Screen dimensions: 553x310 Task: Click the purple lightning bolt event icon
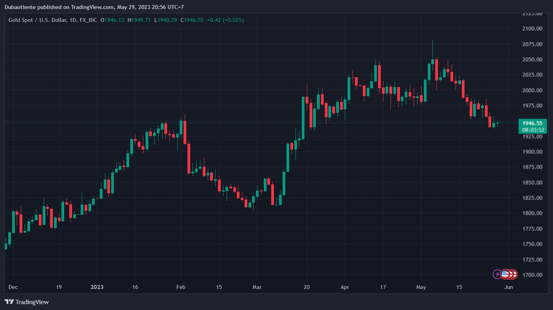tap(497, 274)
